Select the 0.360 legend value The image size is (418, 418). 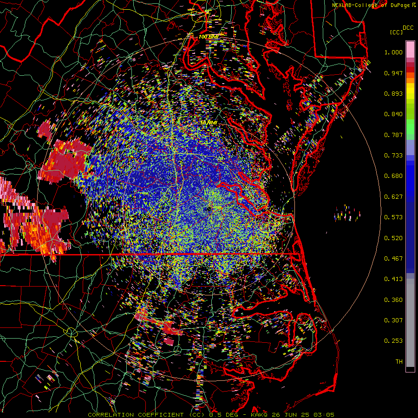[x=393, y=300]
